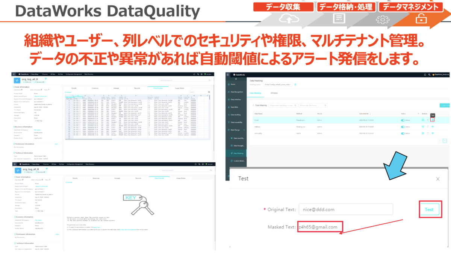
Task: Select page 1 in the rule pagination
Action: click(445, 141)
